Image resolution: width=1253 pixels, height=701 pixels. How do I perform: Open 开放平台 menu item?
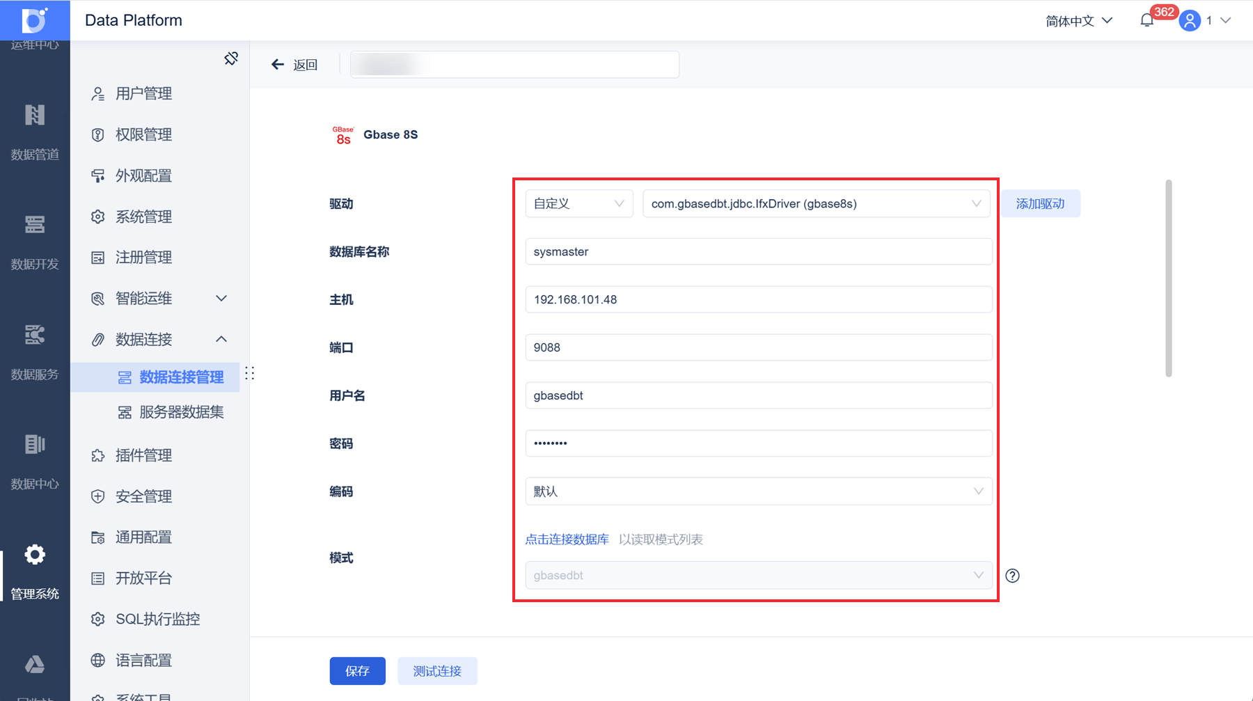coord(144,578)
